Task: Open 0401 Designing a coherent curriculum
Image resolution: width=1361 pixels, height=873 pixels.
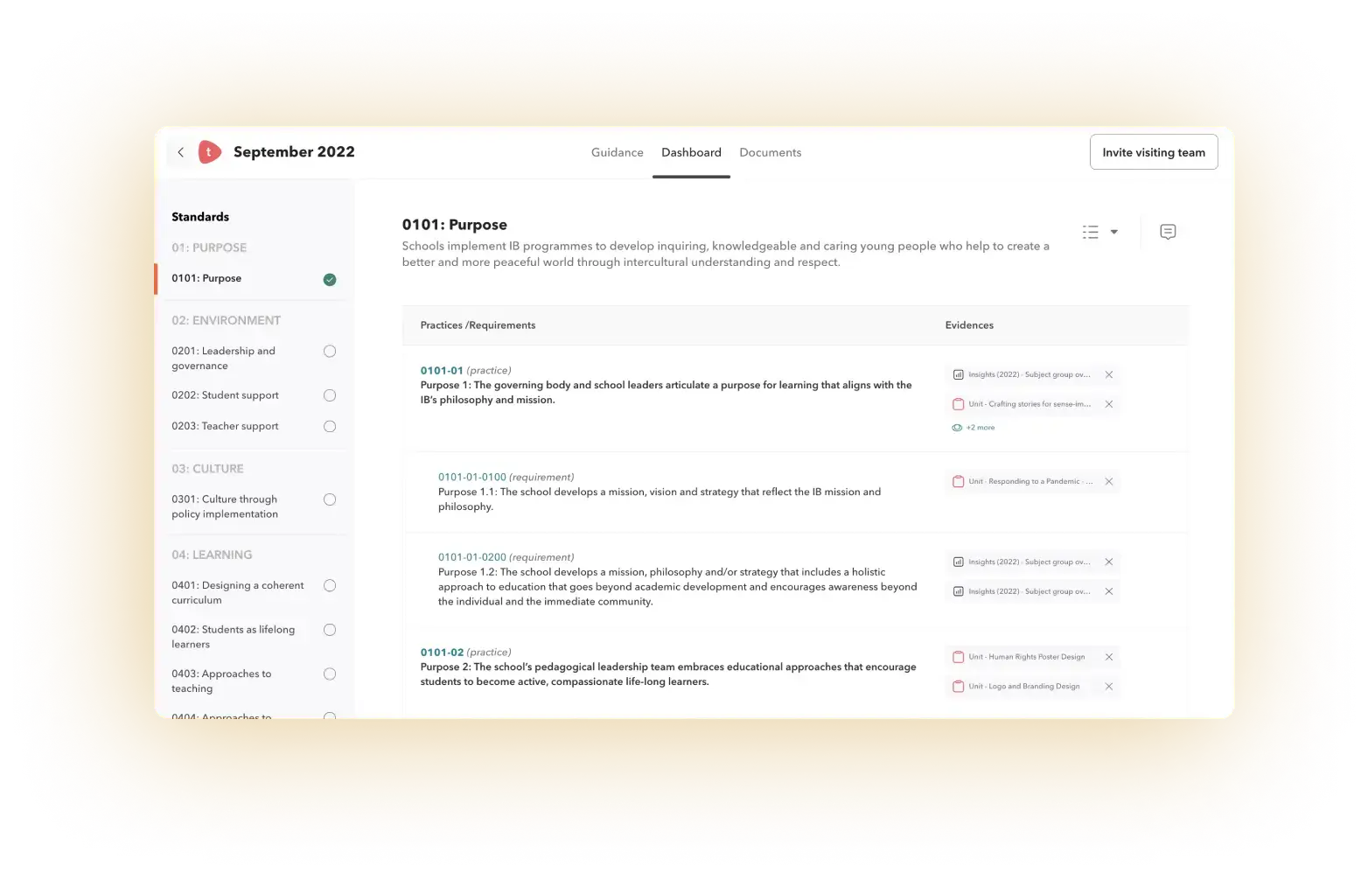Action: (237, 592)
